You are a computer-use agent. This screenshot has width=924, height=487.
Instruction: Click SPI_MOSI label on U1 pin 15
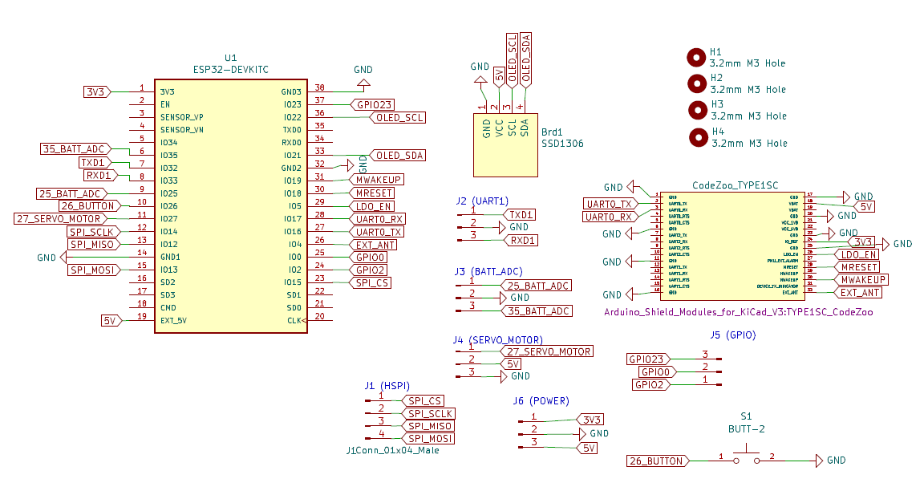[94, 270]
